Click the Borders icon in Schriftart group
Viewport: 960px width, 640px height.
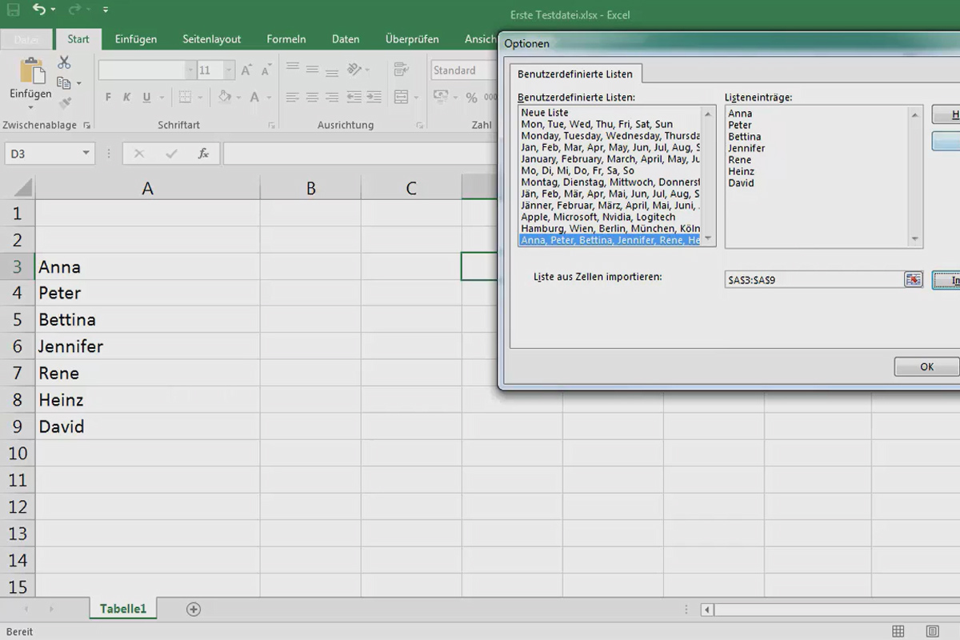click(x=185, y=98)
